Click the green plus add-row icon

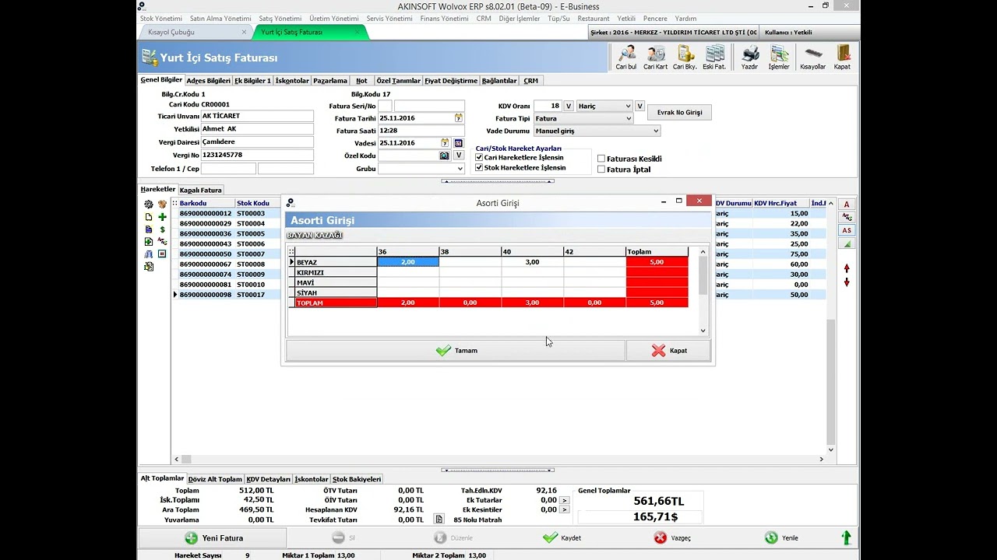coord(162,217)
